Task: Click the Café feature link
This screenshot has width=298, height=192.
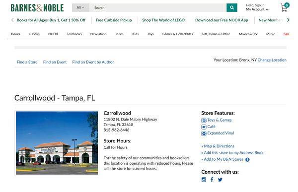Action: [x=212, y=127]
